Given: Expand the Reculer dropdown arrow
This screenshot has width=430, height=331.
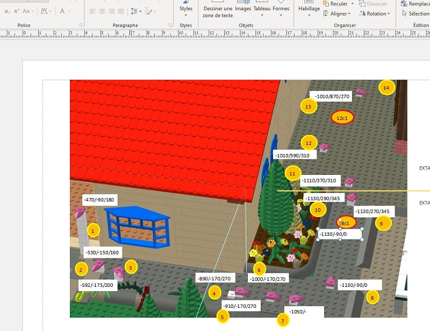Looking at the screenshot, I should click(353, 4).
